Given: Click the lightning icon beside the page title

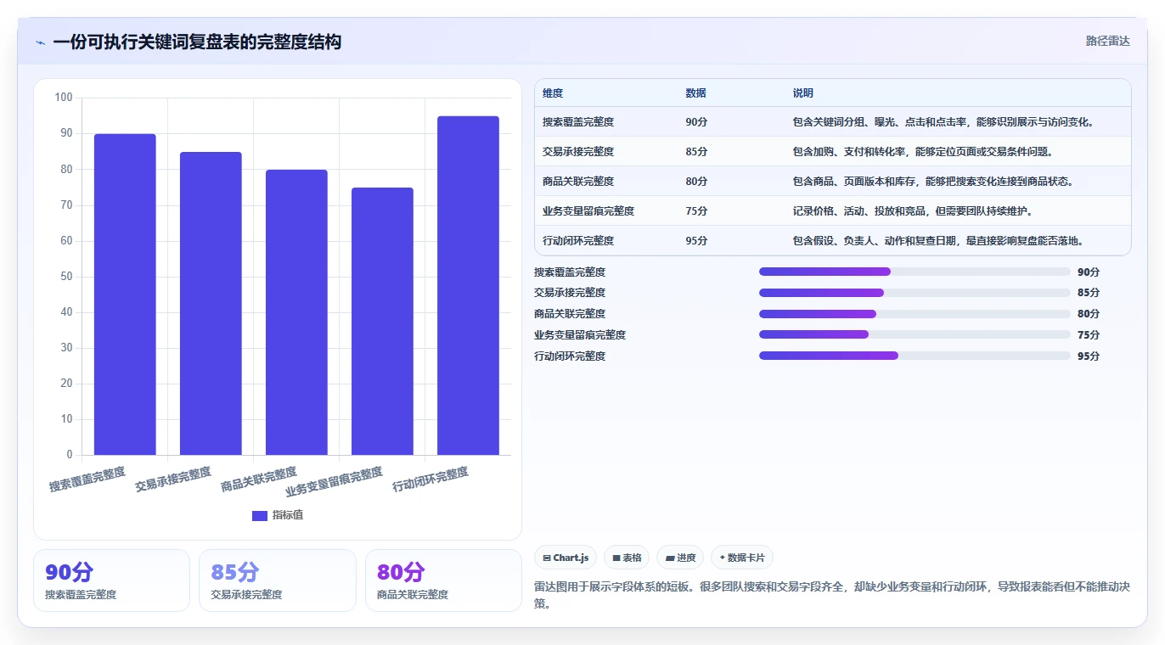Looking at the screenshot, I should pos(40,42).
